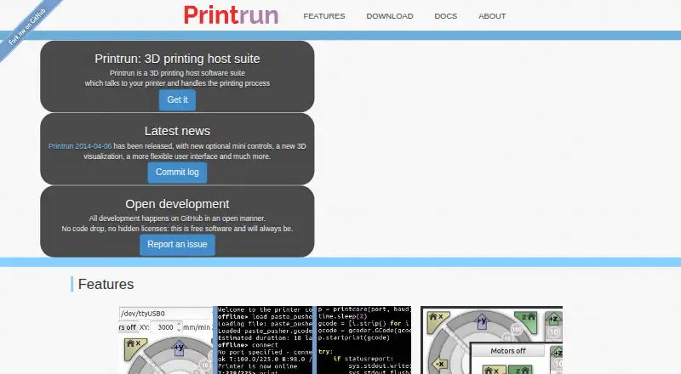Click green Z home icon at top of right screenshot

tap(529, 321)
